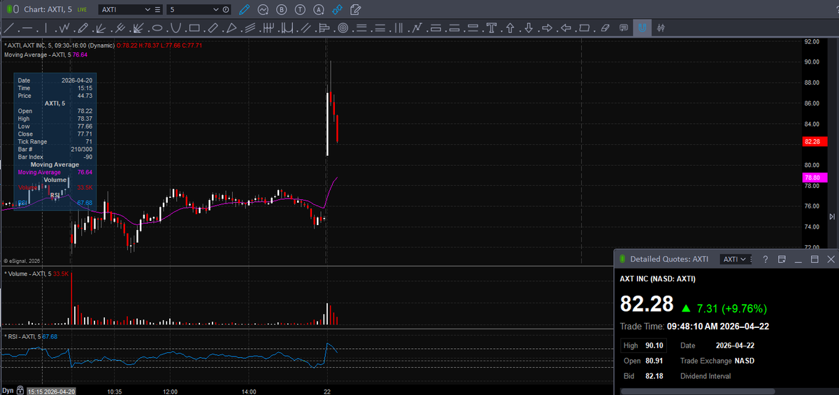Click the green link indicator in Detailed Quotes title

tap(622, 259)
